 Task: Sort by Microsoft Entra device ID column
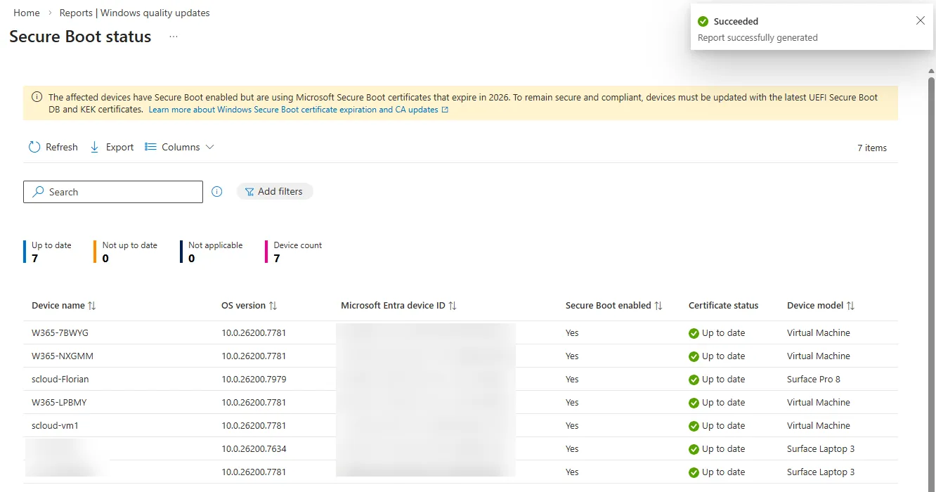click(398, 306)
